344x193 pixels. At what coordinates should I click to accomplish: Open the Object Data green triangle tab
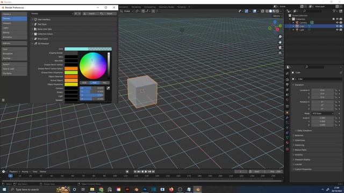pos(287,138)
